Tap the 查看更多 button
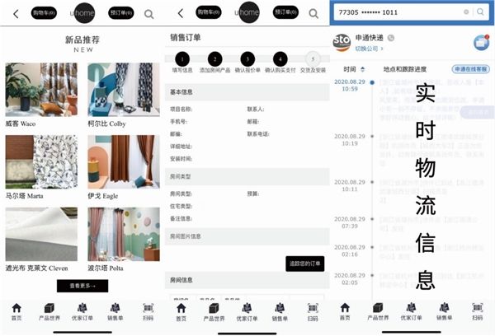The image size is (495, 336). tap(82, 286)
